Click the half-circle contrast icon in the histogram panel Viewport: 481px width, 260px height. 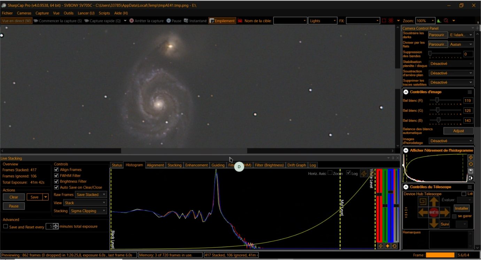[471, 178]
